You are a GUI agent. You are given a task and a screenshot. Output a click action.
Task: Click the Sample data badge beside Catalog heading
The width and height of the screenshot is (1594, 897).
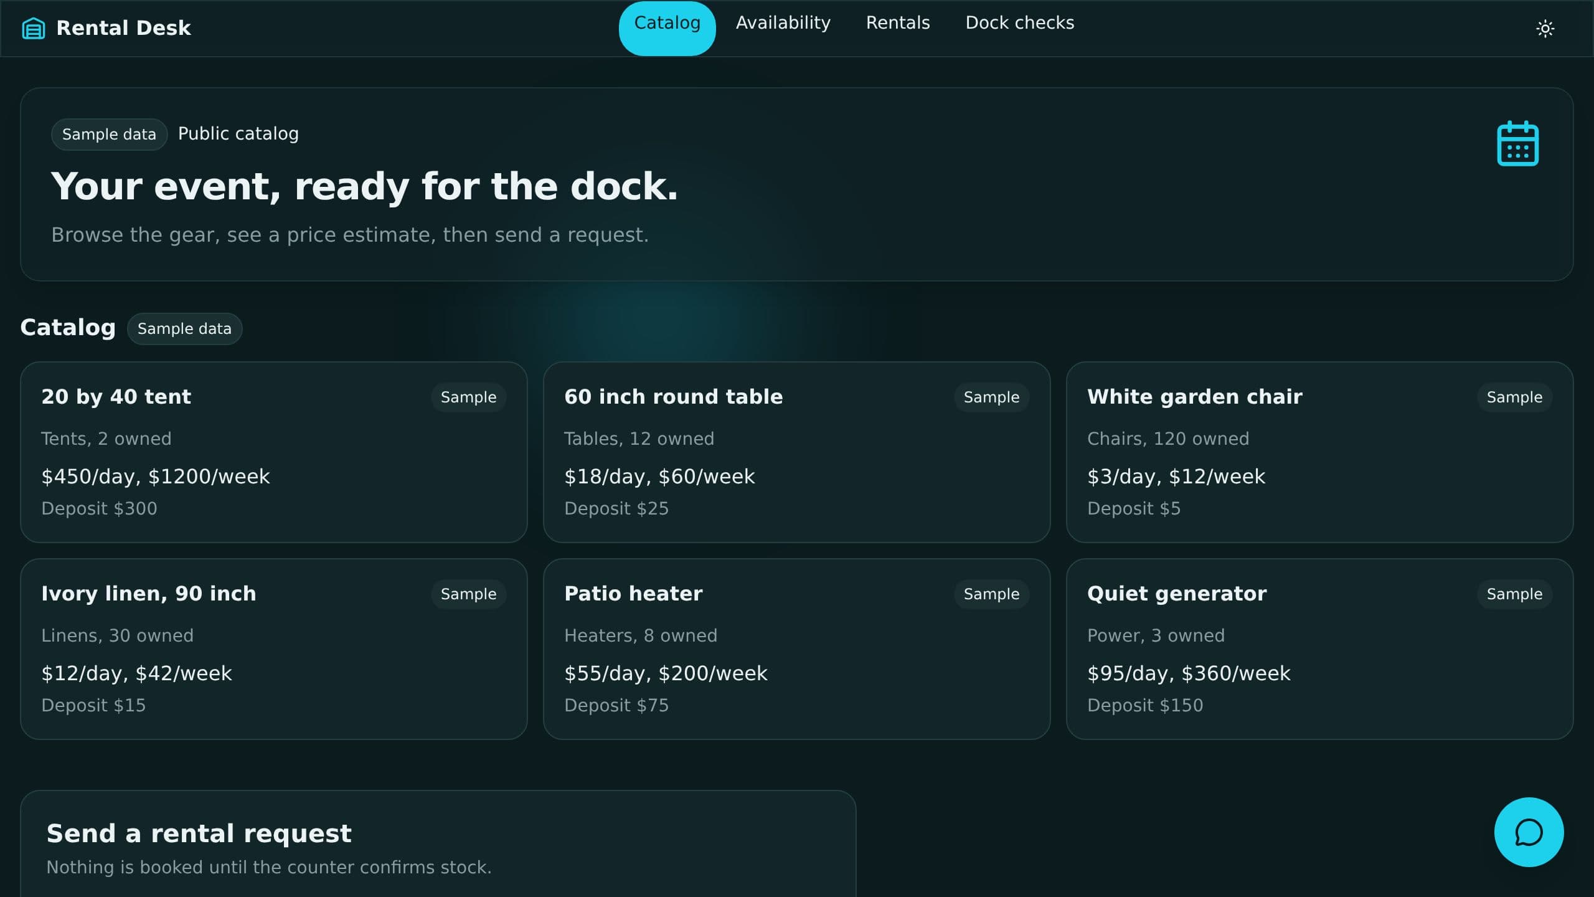pyautogui.click(x=184, y=329)
